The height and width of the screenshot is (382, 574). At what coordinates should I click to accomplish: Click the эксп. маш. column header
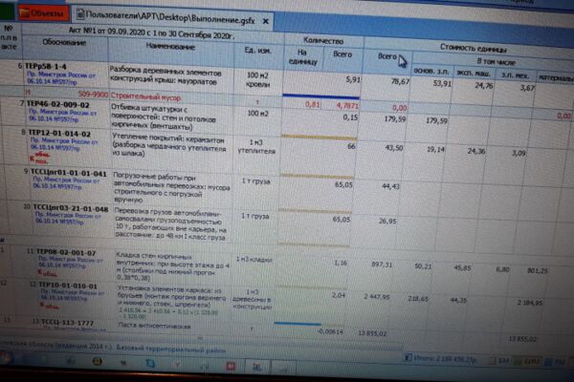click(x=474, y=74)
